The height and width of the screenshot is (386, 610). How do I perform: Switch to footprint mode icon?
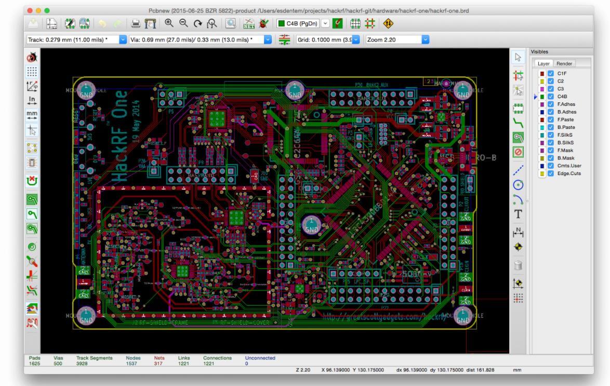355,24
